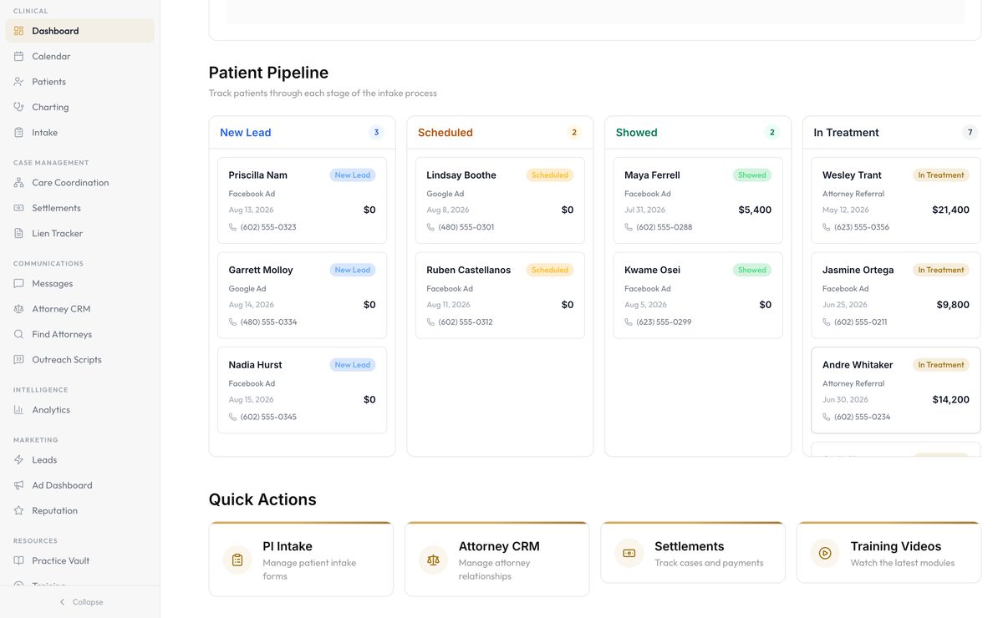
Task: Click the Find Attorneys search icon
Action: pos(19,334)
